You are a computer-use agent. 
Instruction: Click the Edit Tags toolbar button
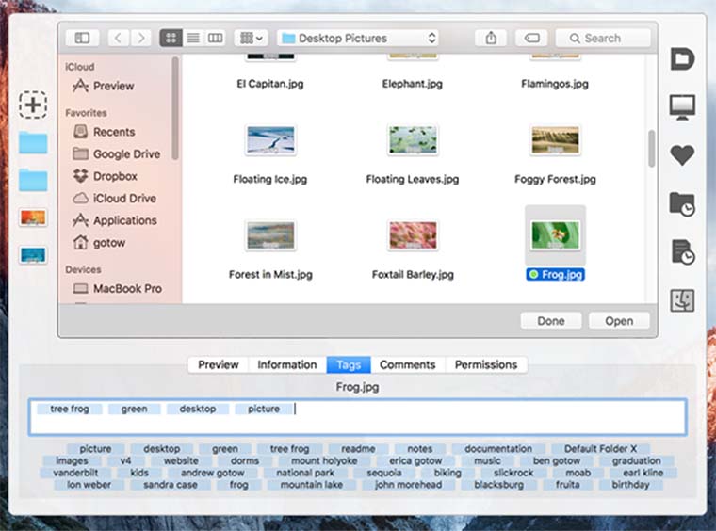[x=532, y=38]
